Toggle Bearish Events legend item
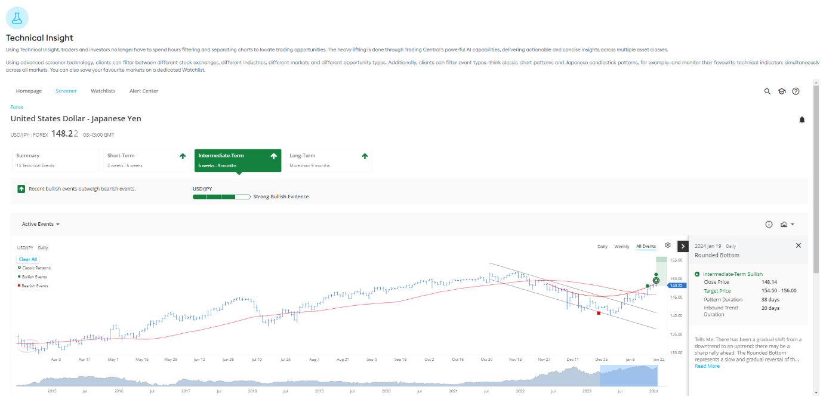823x396 pixels. click(34, 286)
